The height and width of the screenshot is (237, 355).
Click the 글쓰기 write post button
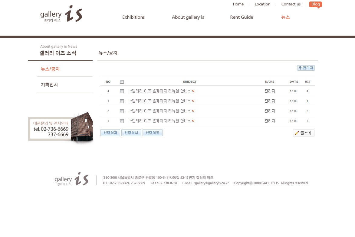click(x=304, y=133)
